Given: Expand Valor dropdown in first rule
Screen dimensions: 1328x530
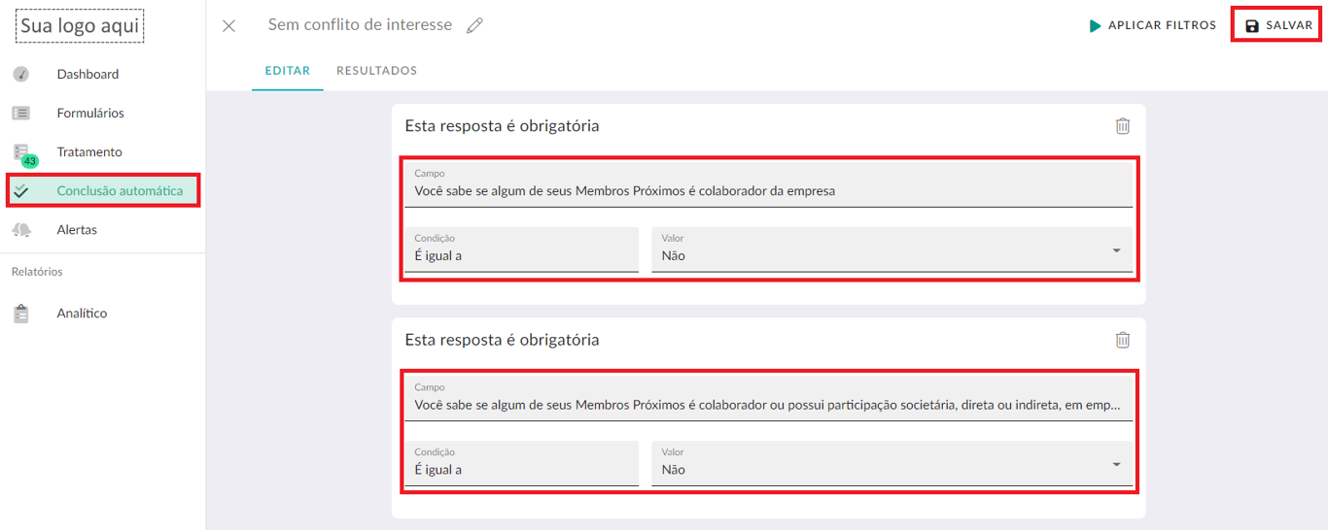Looking at the screenshot, I should 1115,251.
